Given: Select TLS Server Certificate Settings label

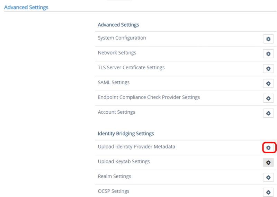Looking at the screenshot, I should (x=131, y=68).
